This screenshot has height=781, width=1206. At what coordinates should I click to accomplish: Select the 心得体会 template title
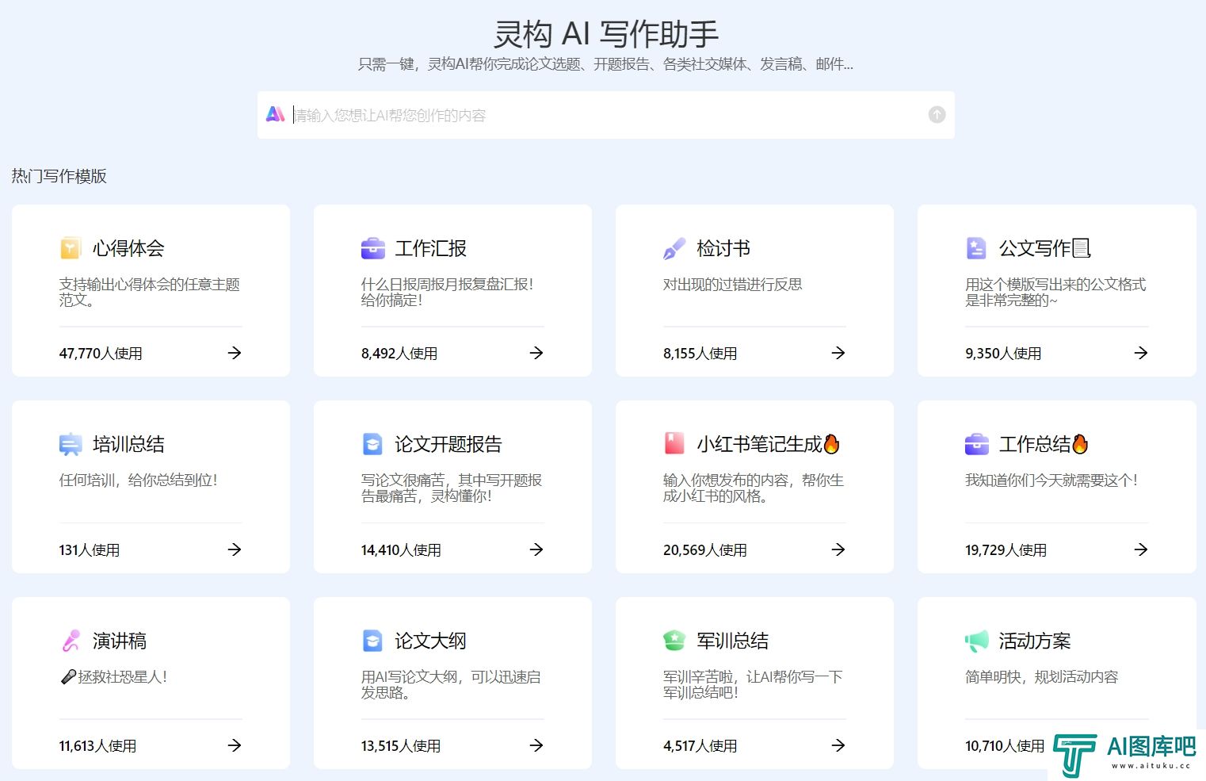tap(128, 248)
